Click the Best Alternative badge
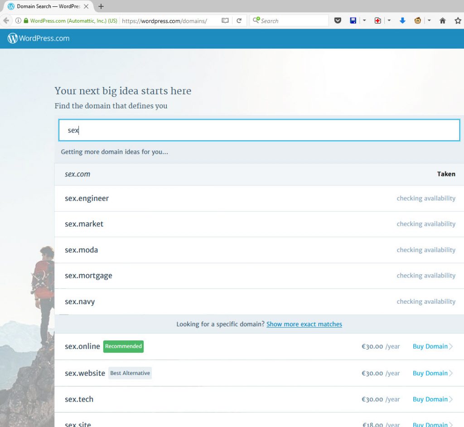Screen dimensions: 464x427 pos(130,374)
